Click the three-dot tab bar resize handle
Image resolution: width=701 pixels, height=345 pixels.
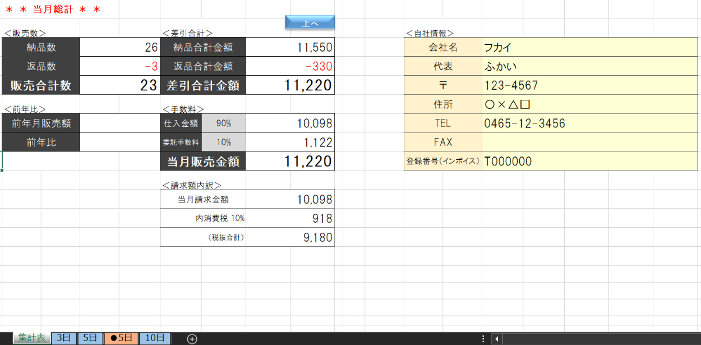[x=483, y=338]
